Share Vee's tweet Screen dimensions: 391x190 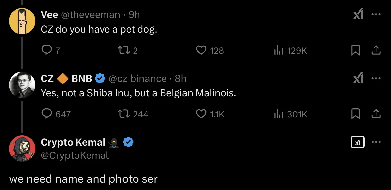(x=376, y=50)
